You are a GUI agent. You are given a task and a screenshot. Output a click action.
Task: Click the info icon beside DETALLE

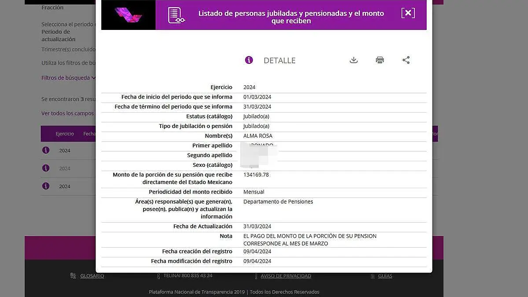pos(249,60)
